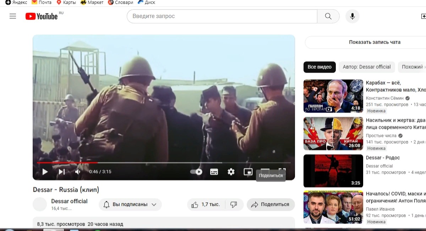
Task: Open the Dessar - Родос title link
Action: [383, 158]
